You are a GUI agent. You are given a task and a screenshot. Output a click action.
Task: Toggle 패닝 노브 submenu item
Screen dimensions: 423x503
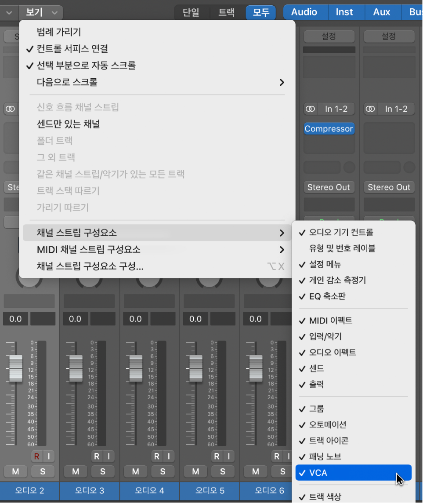pos(354,456)
